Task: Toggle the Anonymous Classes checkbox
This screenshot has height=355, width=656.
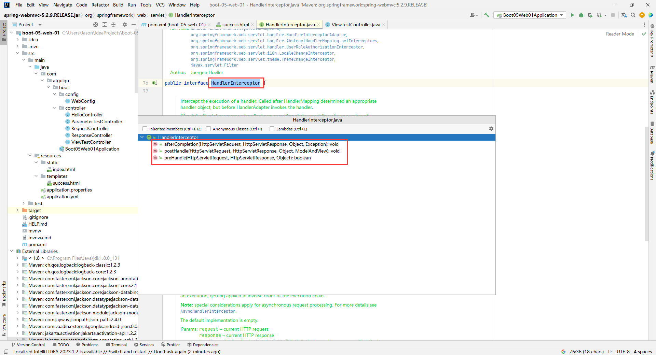Action: (x=208, y=129)
